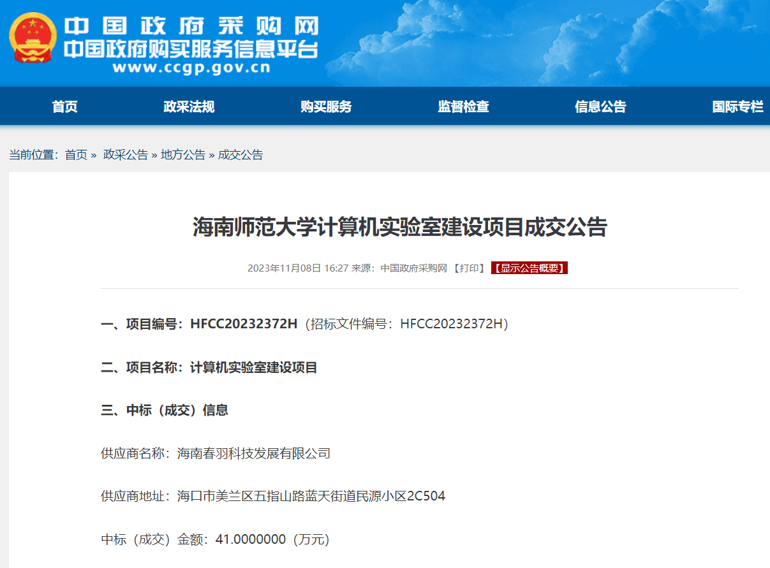
Task: Click the 首页 breadcrumb link
Action: [x=76, y=155]
